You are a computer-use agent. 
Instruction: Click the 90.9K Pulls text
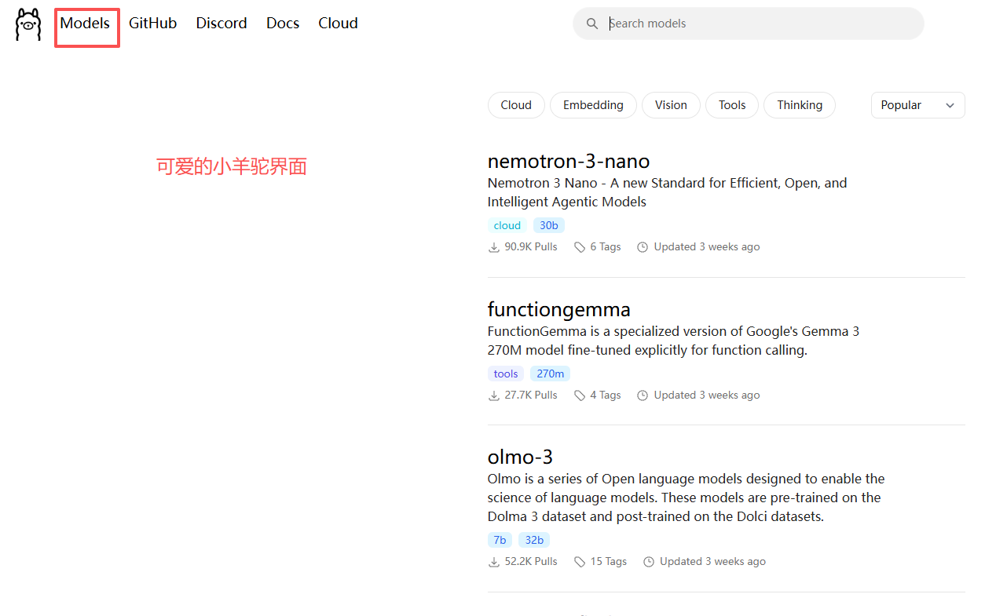point(531,247)
